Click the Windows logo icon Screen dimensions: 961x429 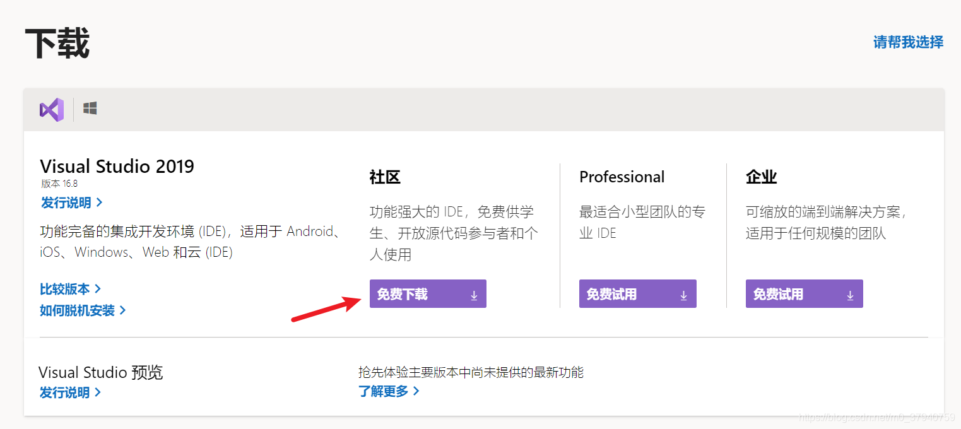(90, 109)
